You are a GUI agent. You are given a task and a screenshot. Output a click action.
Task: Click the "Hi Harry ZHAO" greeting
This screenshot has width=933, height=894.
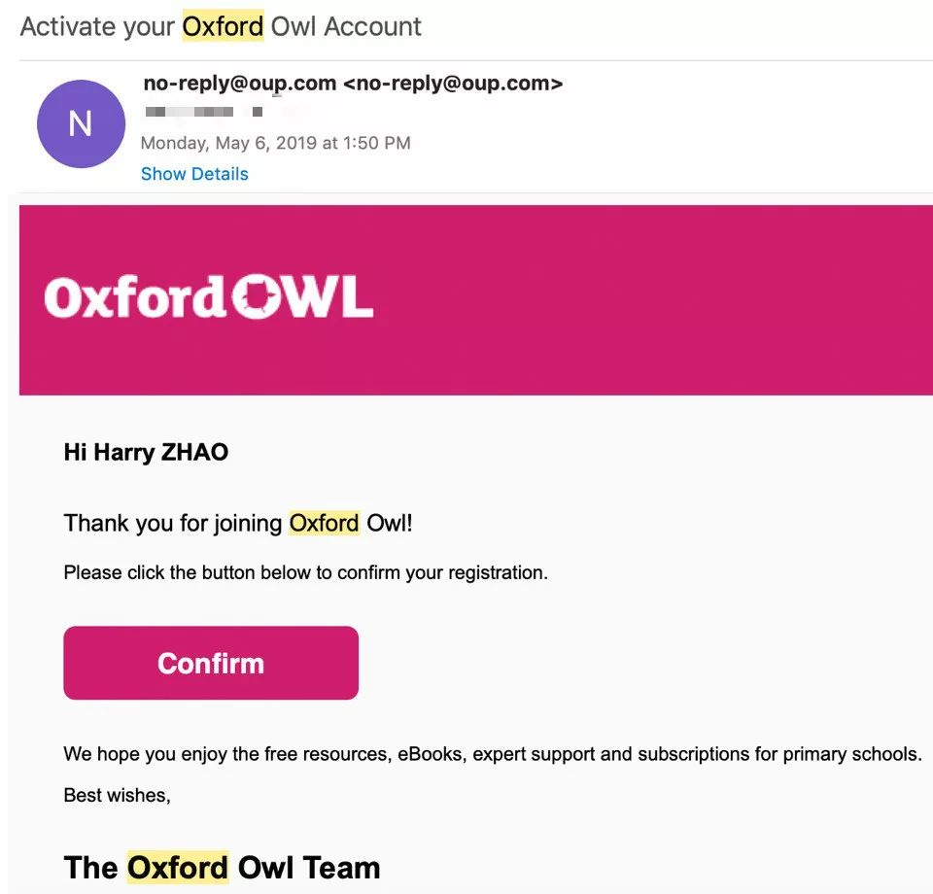(x=146, y=452)
